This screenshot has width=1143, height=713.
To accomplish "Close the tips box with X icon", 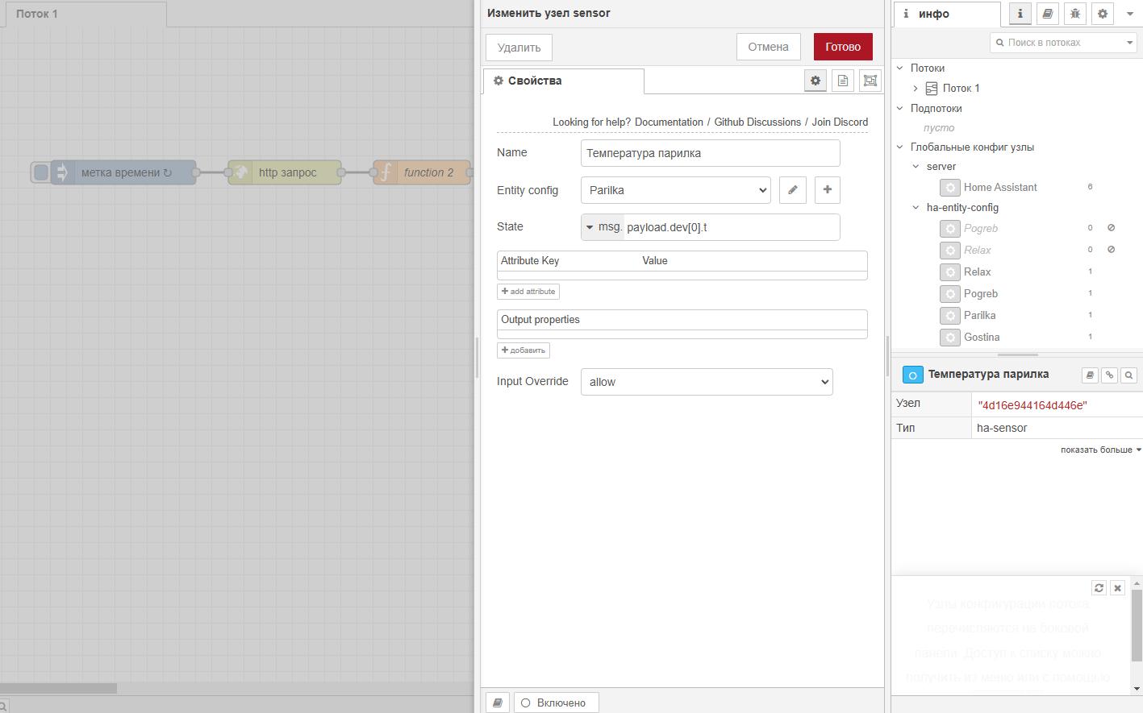I will tap(1117, 588).
